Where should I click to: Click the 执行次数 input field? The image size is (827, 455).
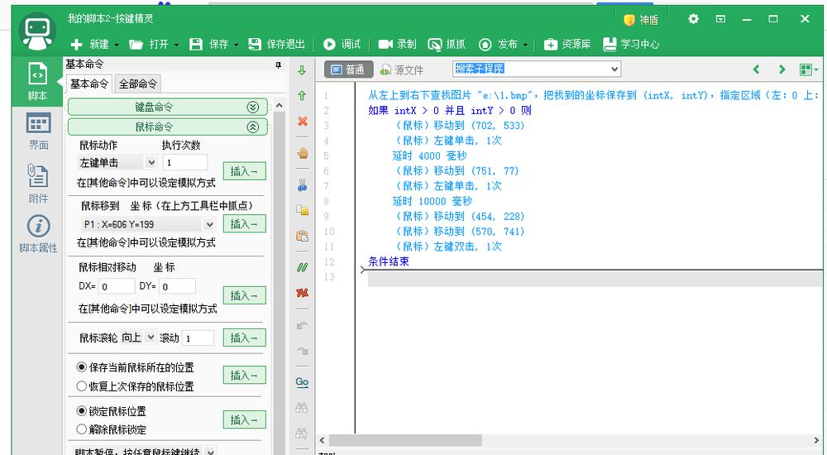(185, 162)
